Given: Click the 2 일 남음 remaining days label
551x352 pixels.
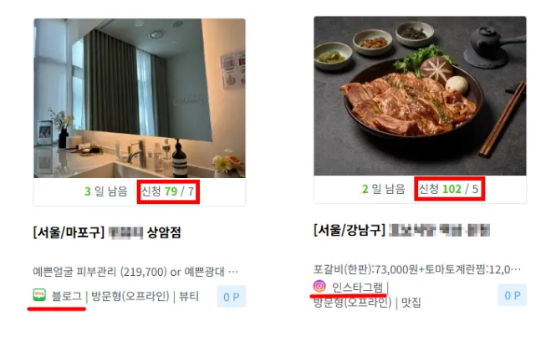Looking at the screenshot, I should 384,189.
